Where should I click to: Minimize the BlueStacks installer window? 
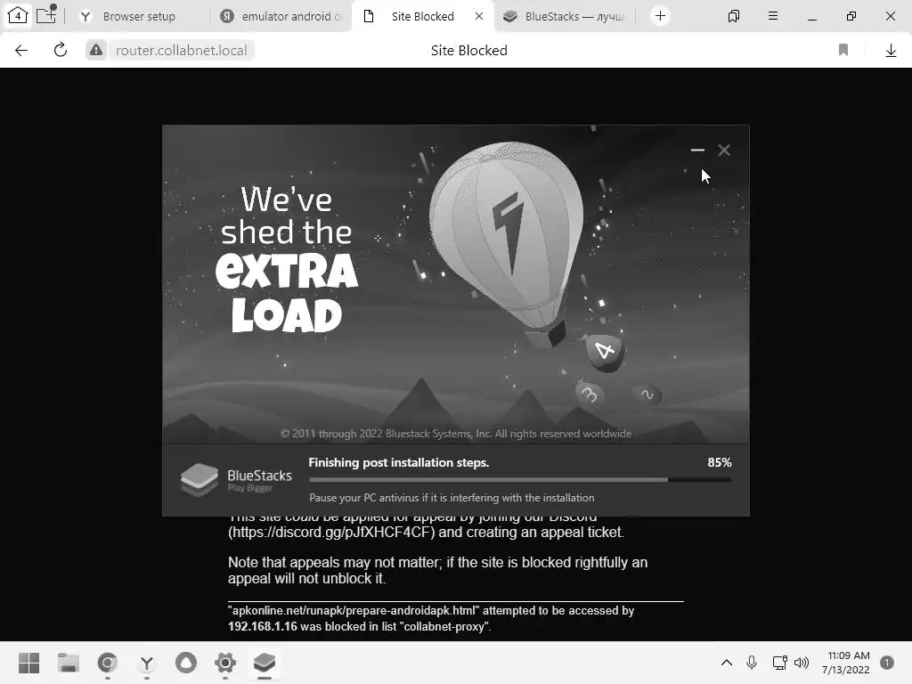point(697,150)
